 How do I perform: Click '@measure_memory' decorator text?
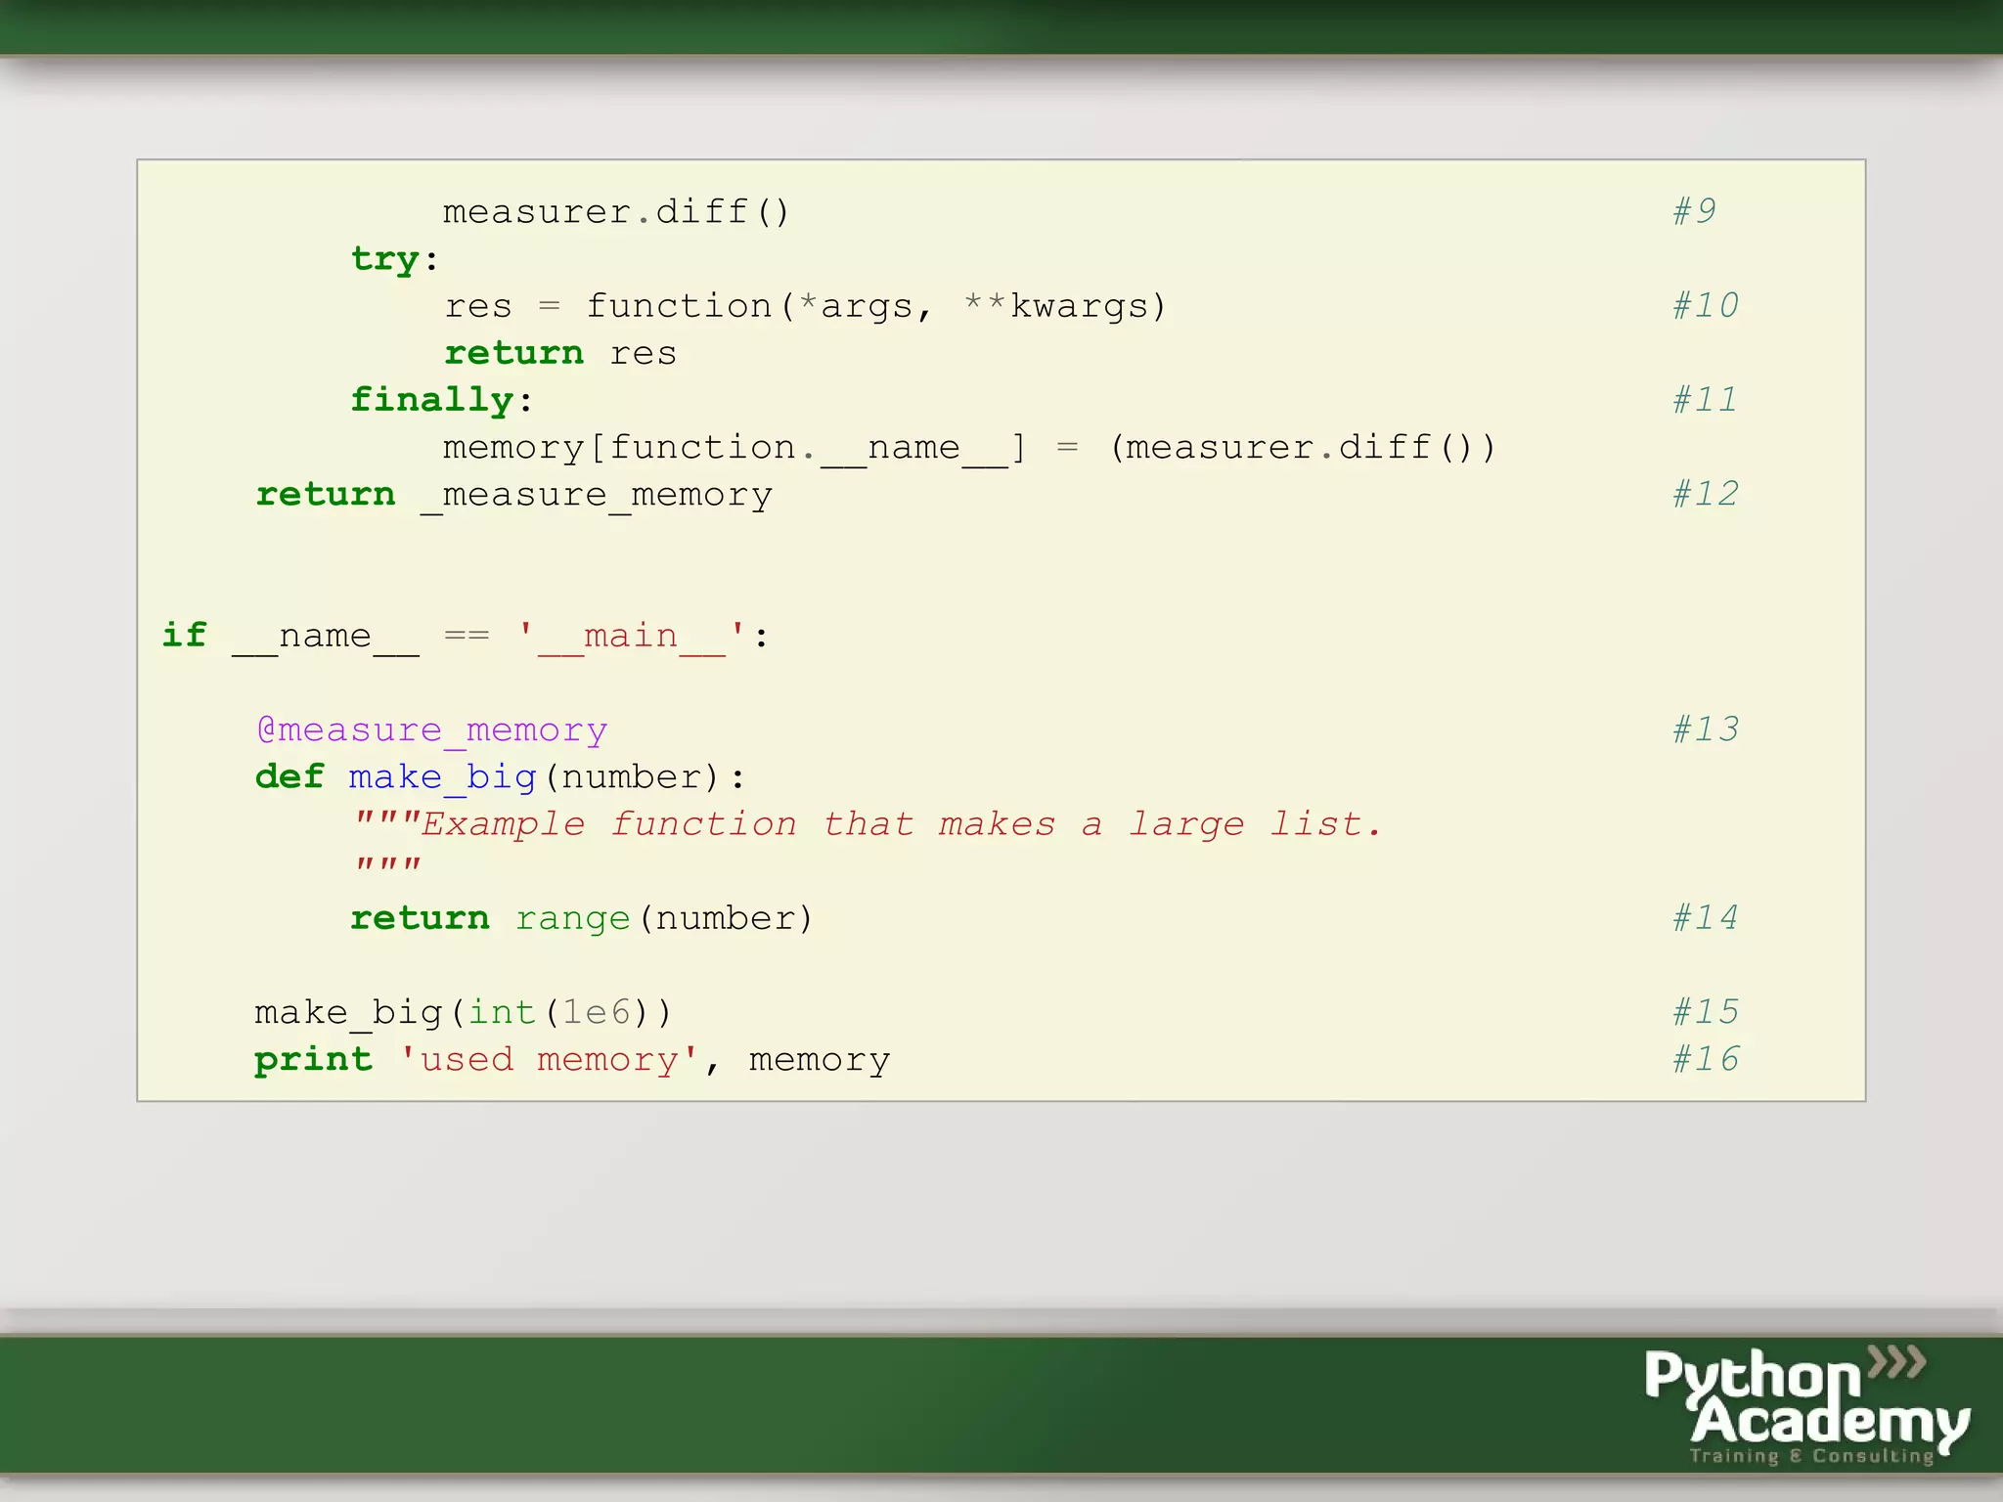click(x=431, y=730)
